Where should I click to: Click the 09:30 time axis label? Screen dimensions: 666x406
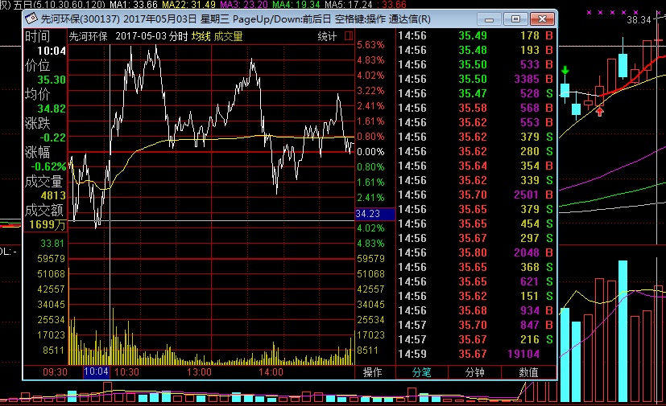pos(56,372)
